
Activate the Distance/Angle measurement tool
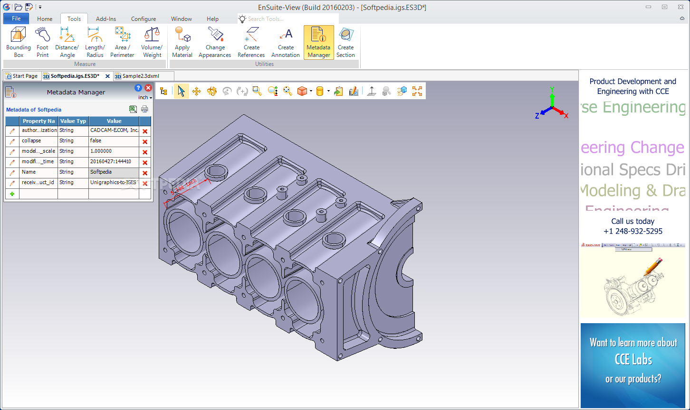(x=67, y=42)
